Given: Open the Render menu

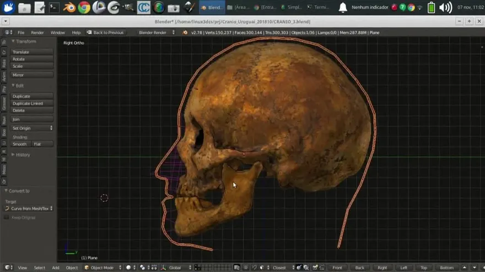Looking at the screenshot, I should (x=37, y=32).
